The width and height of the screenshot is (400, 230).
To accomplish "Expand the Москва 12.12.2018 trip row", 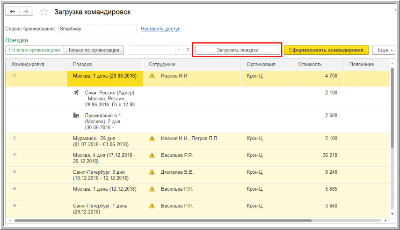I will 15,189.
